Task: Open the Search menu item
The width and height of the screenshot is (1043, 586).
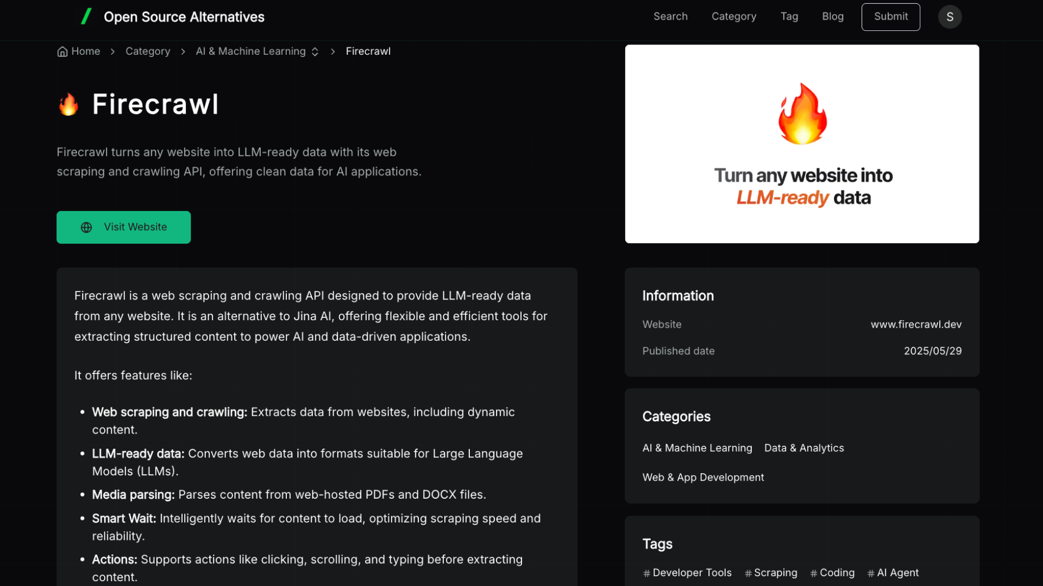Action: [x=670, y=16]
